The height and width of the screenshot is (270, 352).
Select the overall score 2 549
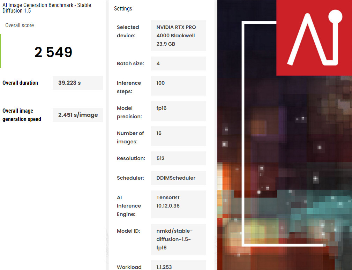pyautogui.click(x=53, y=52)
